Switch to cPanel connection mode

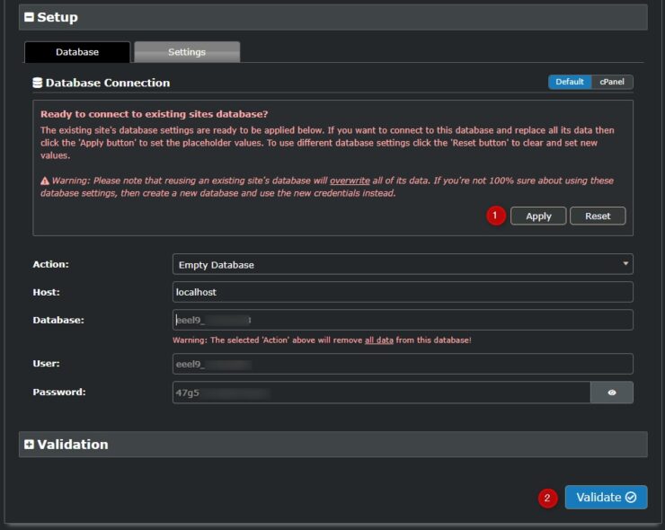pos(611,82)
